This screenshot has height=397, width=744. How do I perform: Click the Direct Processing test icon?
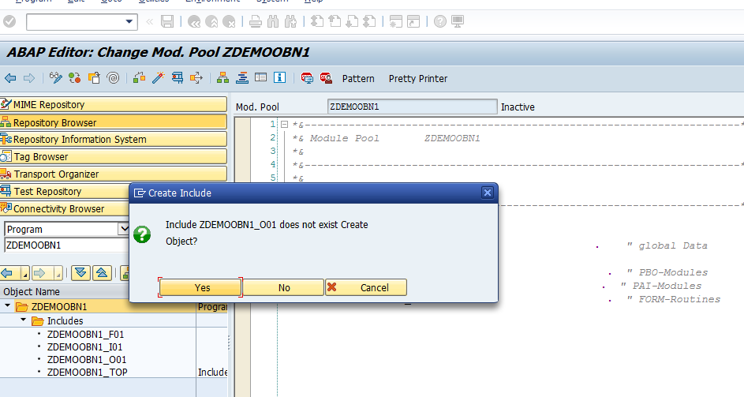(x=178, y=78)
